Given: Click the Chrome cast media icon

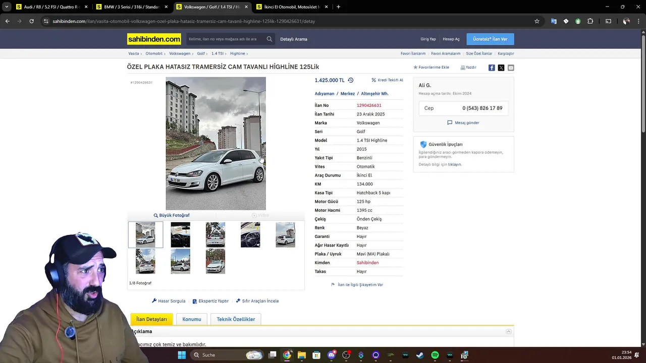Looking at the screenshot, I should click(x=608, y=21).
